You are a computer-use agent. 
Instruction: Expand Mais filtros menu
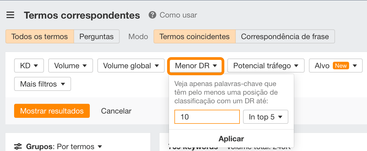[x=43, y=84]
